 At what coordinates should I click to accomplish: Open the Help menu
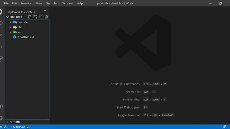pos(80,3)
